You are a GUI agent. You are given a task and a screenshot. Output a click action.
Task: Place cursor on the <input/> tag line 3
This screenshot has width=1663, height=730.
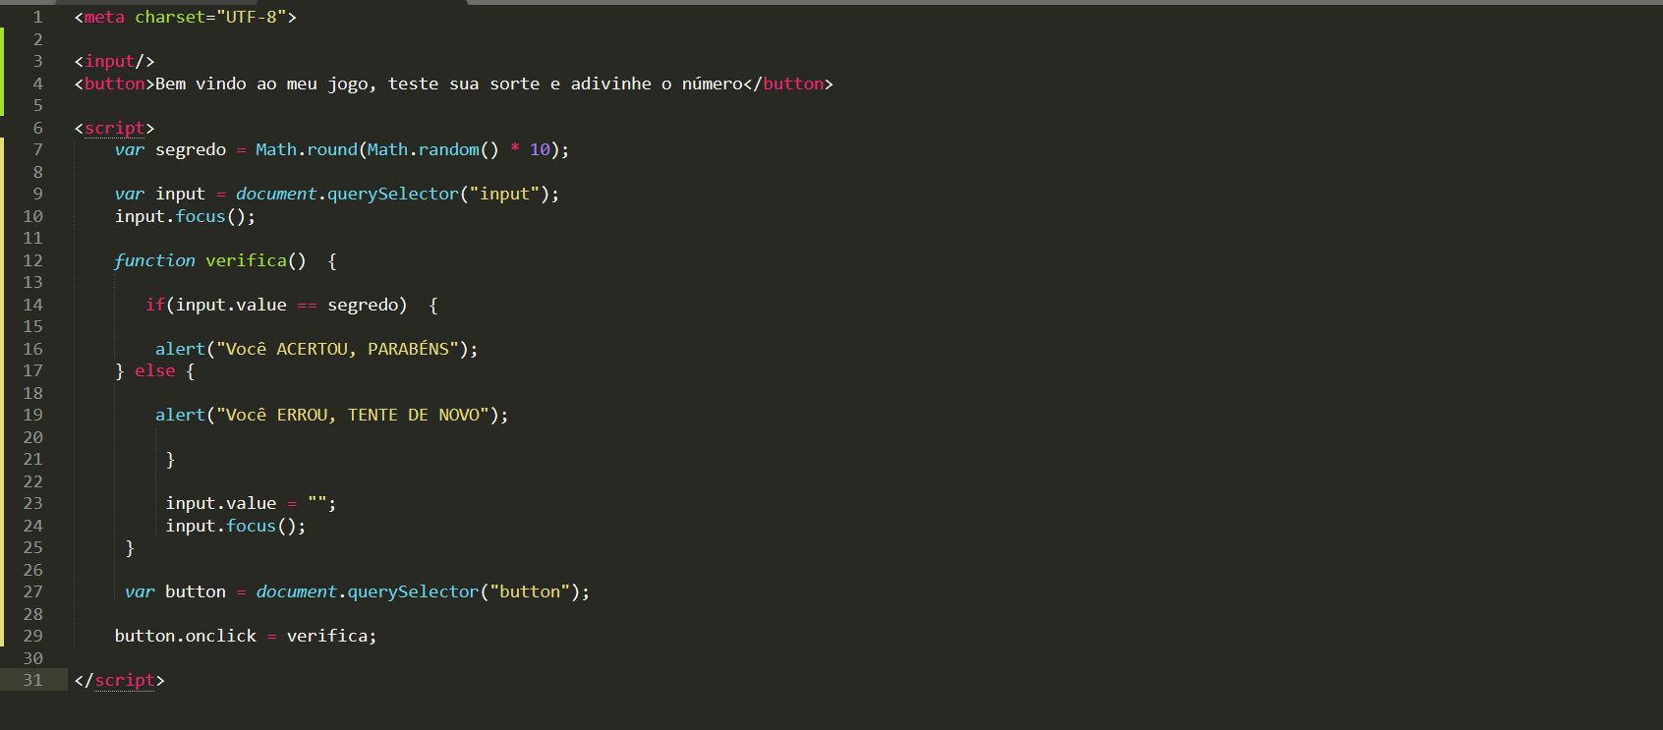(114, 61)
